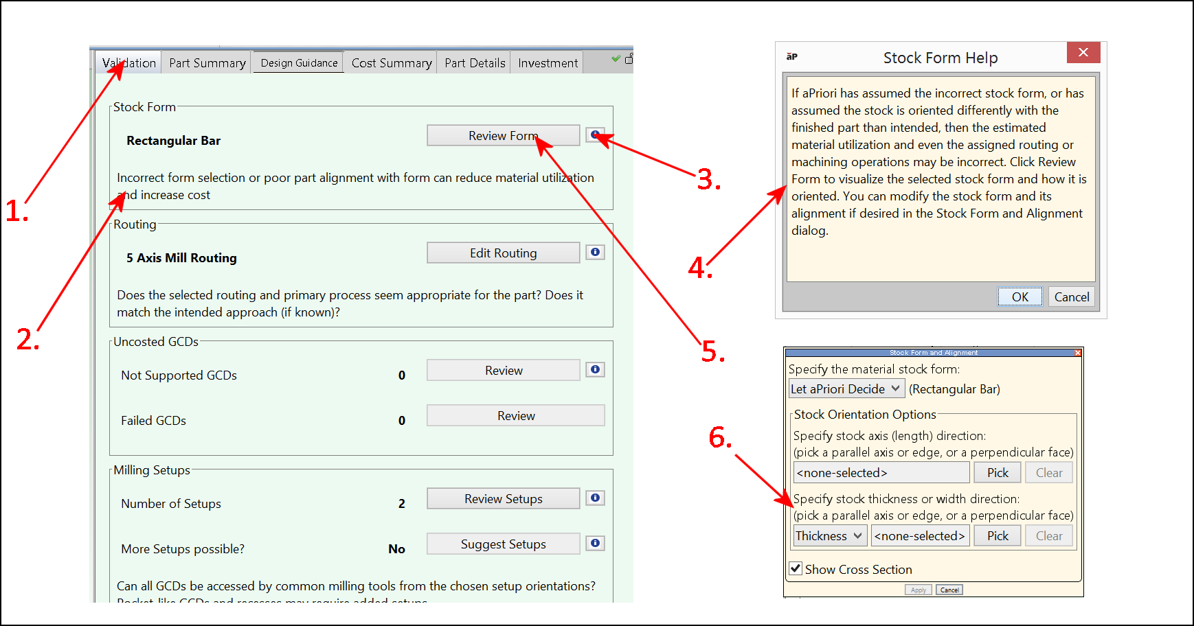Open the Design Guidance tab
1194x626 pixels.
point(299,63)
